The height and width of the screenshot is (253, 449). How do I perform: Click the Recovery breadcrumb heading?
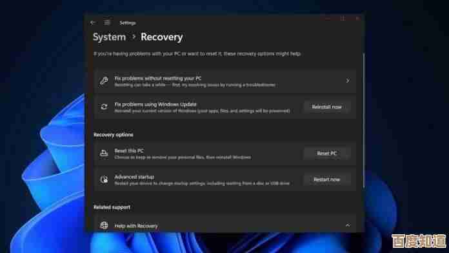[x=162, y=37]
